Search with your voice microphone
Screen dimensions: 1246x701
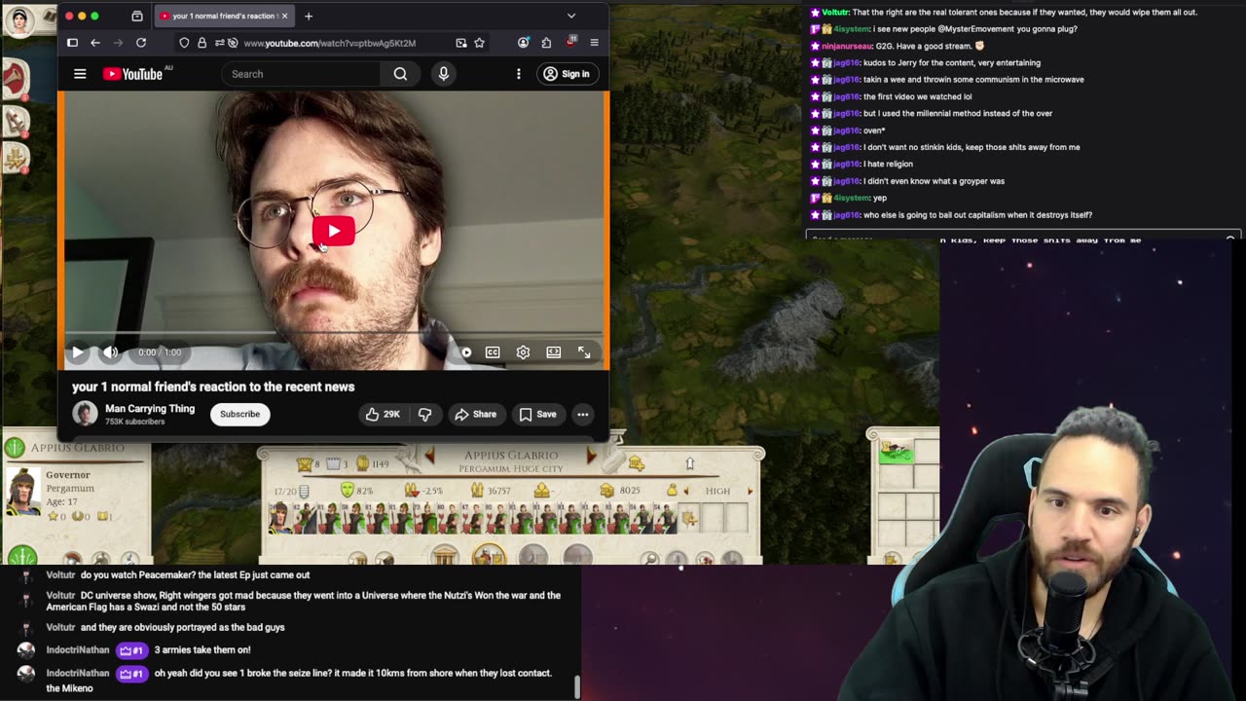(x=444, y=74)
